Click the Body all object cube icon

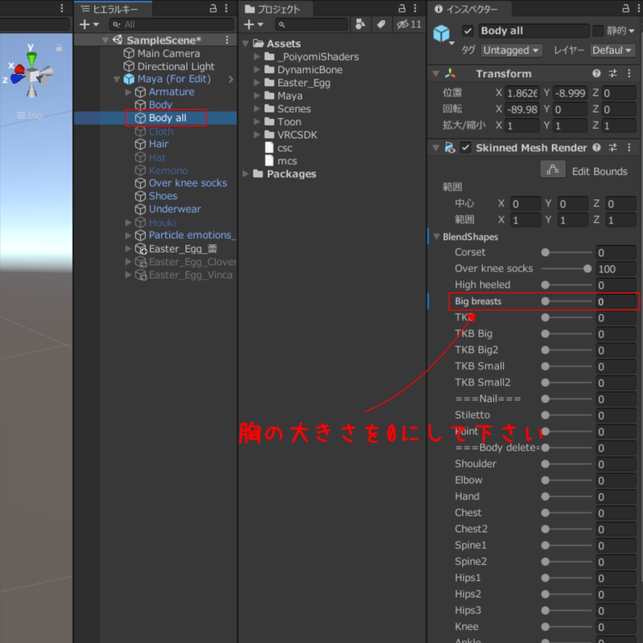click(441, 33)
